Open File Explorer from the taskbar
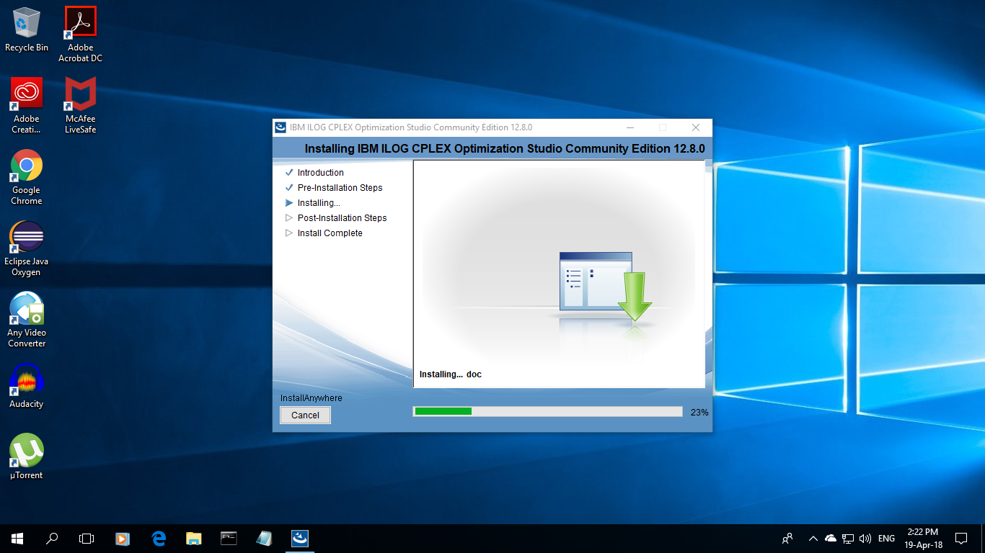 click(193, 538)
